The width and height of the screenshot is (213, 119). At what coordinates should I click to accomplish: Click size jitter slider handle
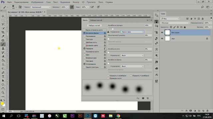pos(112,29)
